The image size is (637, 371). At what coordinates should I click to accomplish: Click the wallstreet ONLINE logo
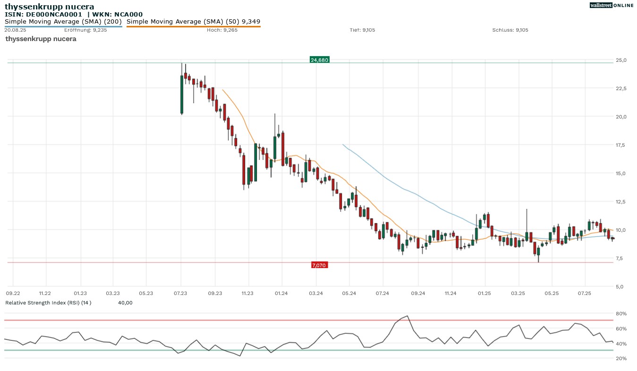coord(612,5)
